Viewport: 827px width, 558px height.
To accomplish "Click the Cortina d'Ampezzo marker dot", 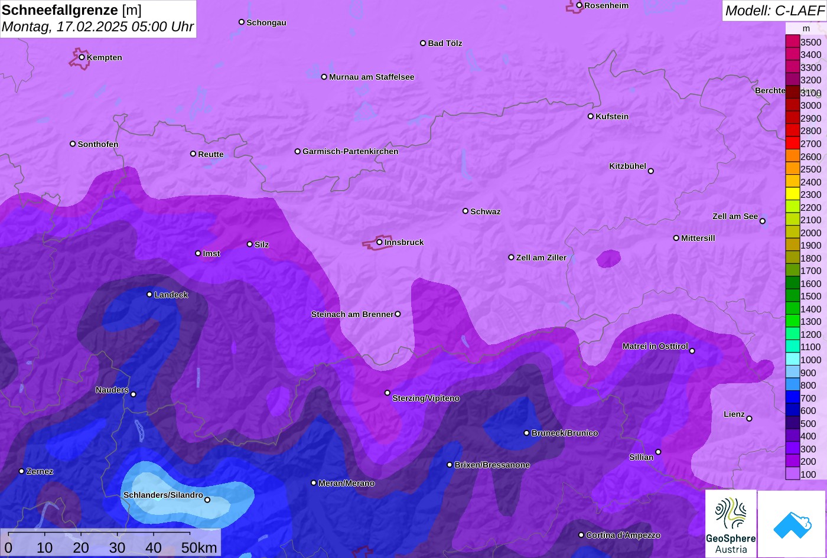I will (x=581, y=535).
